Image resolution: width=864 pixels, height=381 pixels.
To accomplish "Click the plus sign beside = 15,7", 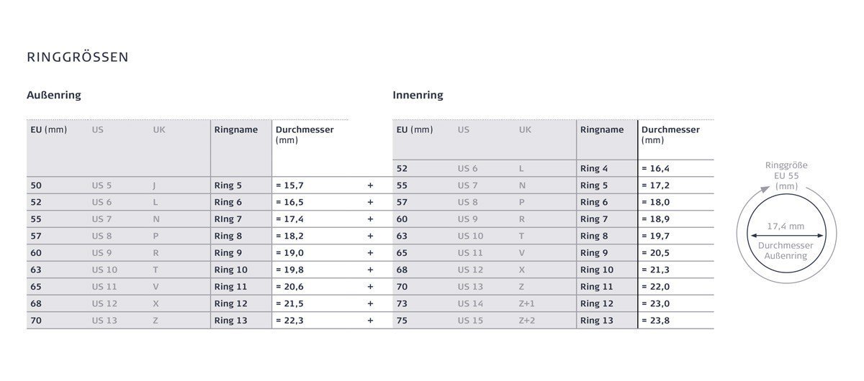I will pos(370,185).
